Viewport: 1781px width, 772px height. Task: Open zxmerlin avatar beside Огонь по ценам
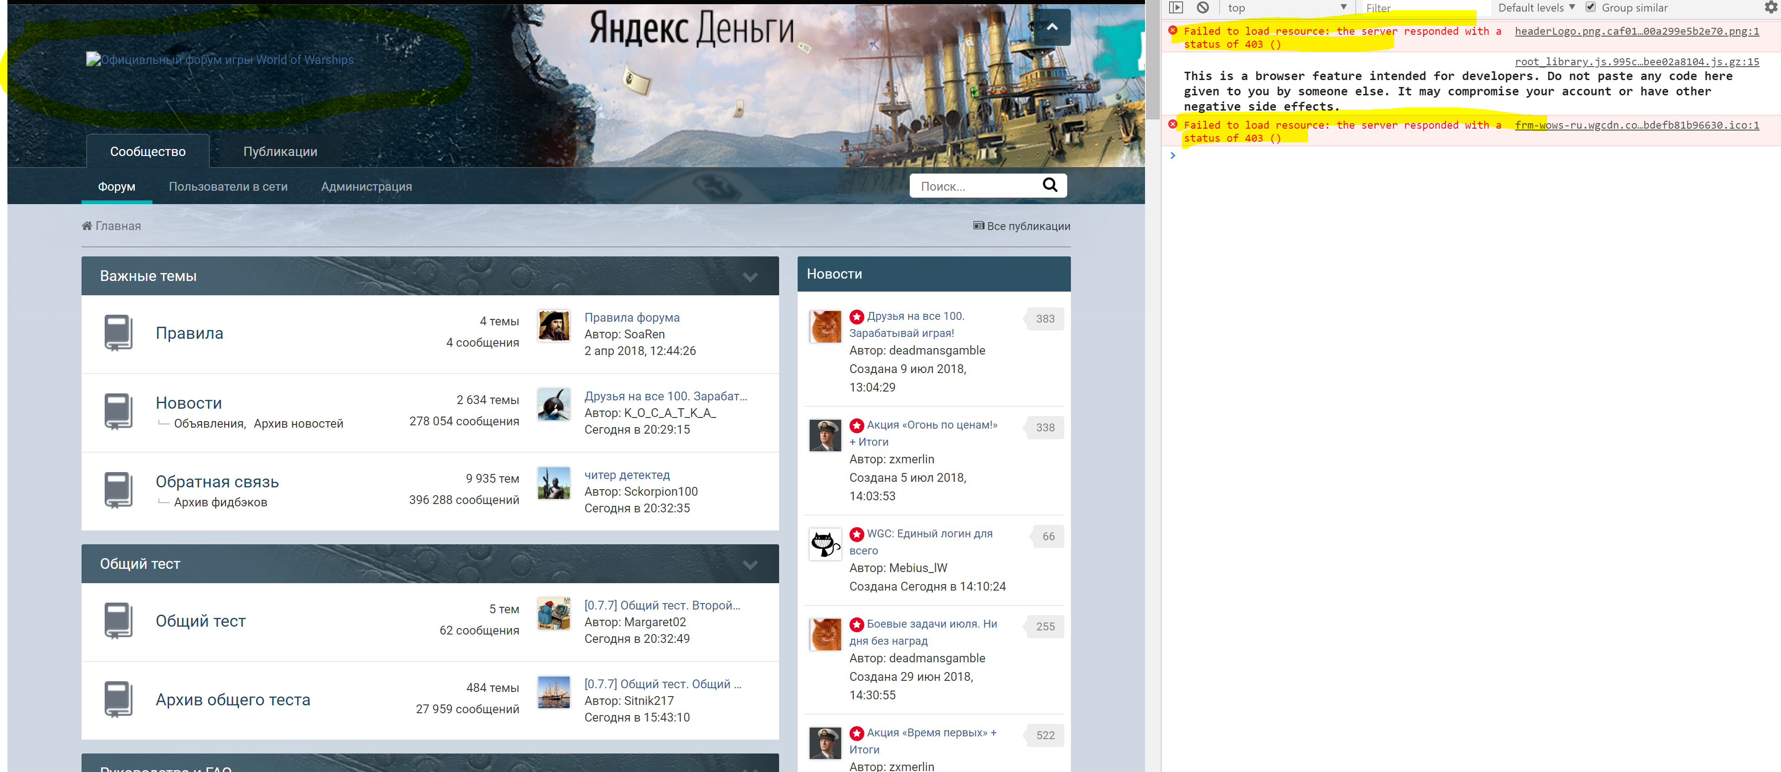pos(825,436)
